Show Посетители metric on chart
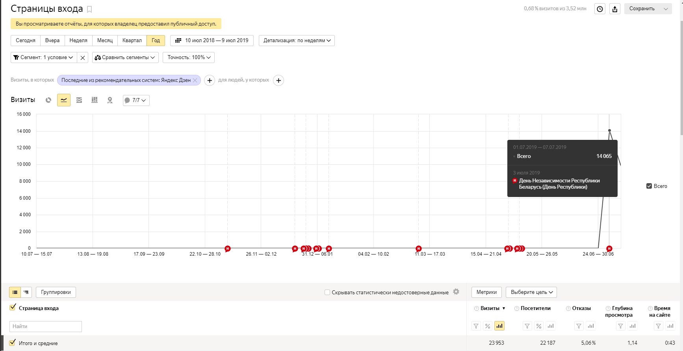 pos(551,326)
